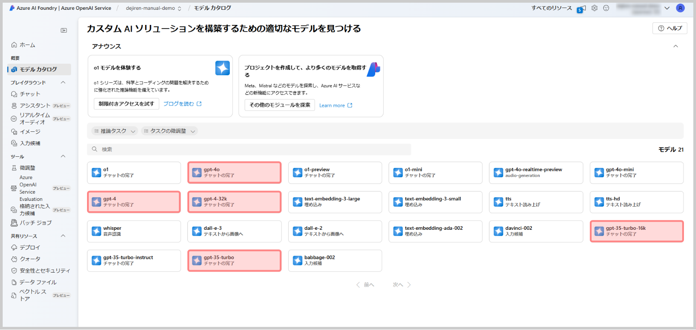Click the o1-mini model icon
The height and width of the screenshot is (330, 696).
click(x=398, y=172)
